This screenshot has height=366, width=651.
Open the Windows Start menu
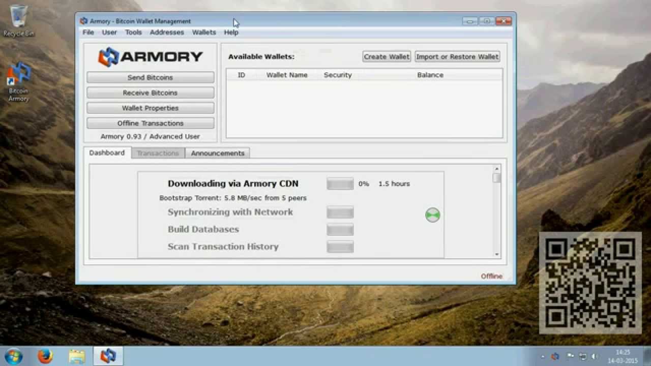click(13, 356)
